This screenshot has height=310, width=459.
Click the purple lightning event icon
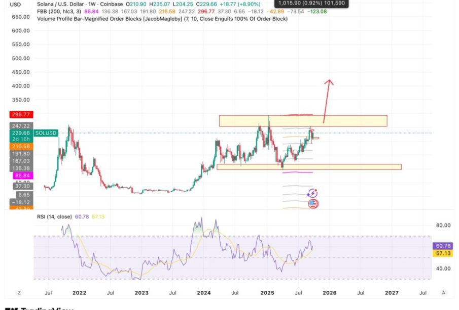click(312, 193)
